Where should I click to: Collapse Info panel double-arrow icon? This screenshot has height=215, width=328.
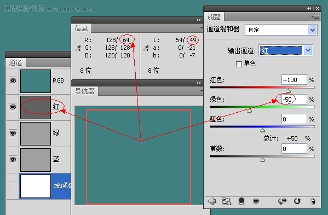199,20
